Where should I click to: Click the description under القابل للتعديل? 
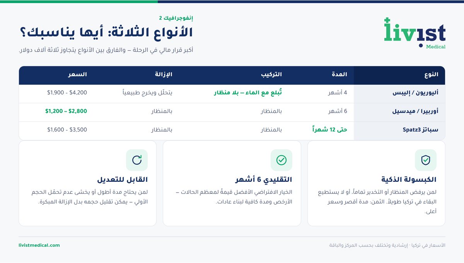point(90,197)
